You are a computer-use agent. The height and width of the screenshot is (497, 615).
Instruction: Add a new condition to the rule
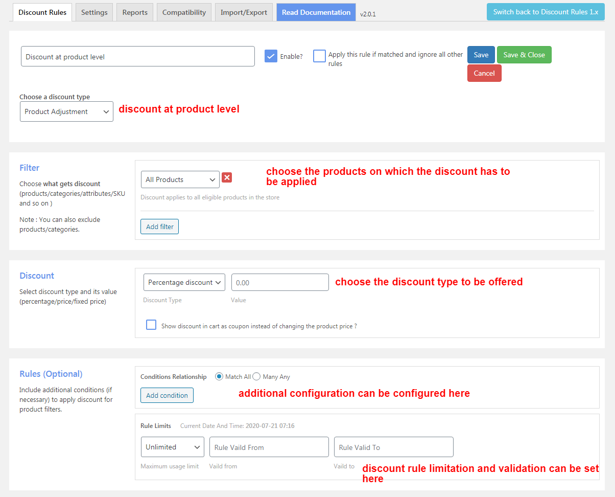[x=167, y=395]
